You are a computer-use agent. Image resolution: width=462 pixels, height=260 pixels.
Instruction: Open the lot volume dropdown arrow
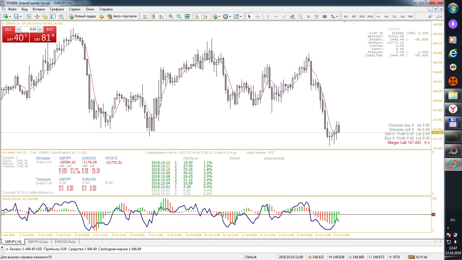(18, 29)
